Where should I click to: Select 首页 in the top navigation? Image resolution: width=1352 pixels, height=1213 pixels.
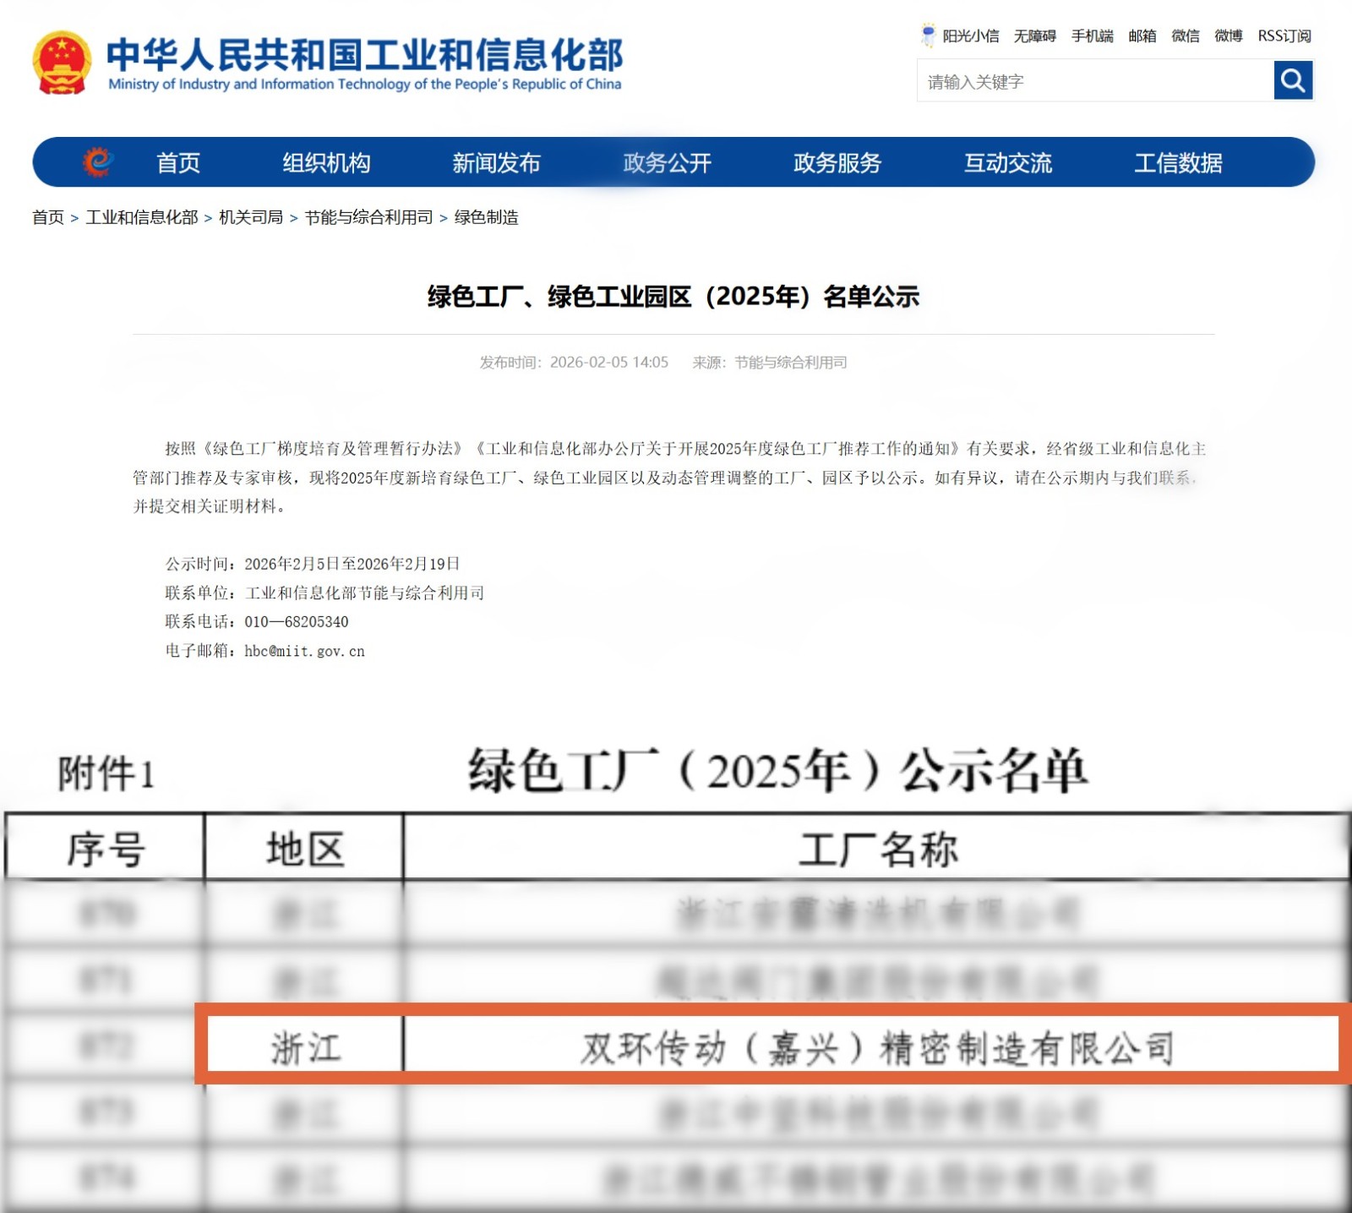[x=179, y=163]
